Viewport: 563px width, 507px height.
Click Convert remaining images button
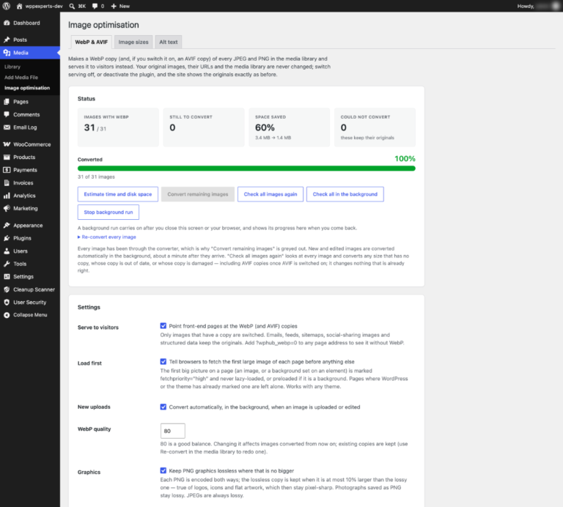click(198, 194)
